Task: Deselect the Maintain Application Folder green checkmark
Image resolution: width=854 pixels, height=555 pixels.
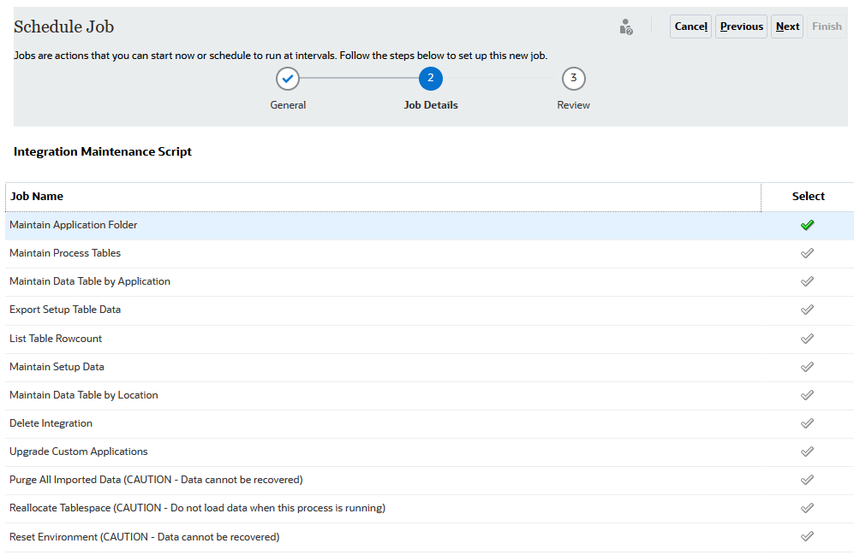Action: pyautogui.click(x=807, y=225)
